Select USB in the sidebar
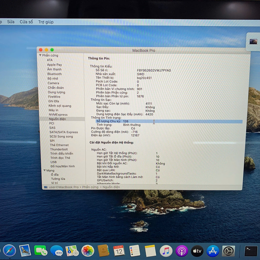Viewport: 260px width, 260px height. coord(53,162)
